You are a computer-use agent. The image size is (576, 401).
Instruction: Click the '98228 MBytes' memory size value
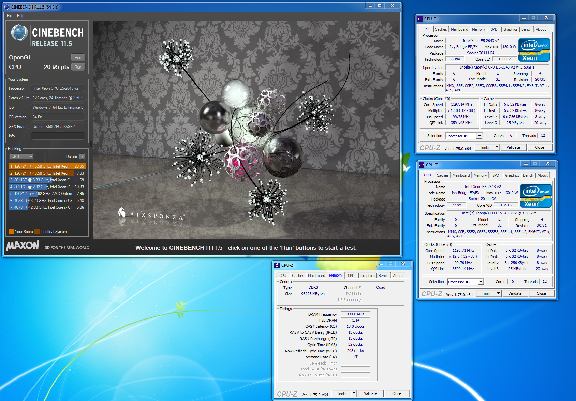click(x=313, y=294)
